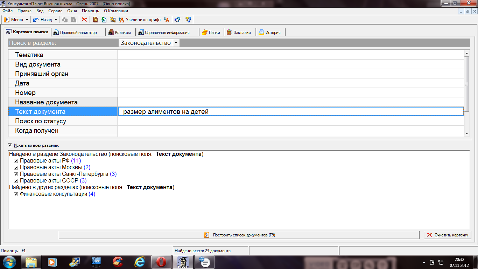Open Правовые акты РФ (11) results link
The width and height of the screenshot is (478, 269).
[50, 161]
